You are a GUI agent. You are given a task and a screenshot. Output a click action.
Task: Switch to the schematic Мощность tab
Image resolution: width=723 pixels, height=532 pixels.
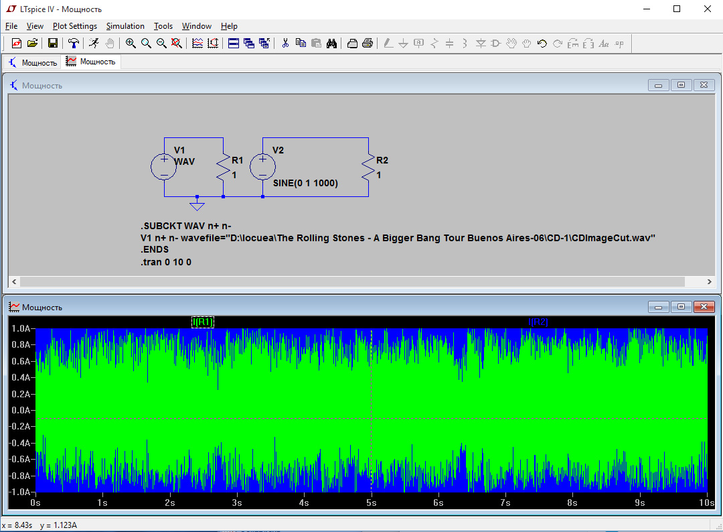click(33, 62)
